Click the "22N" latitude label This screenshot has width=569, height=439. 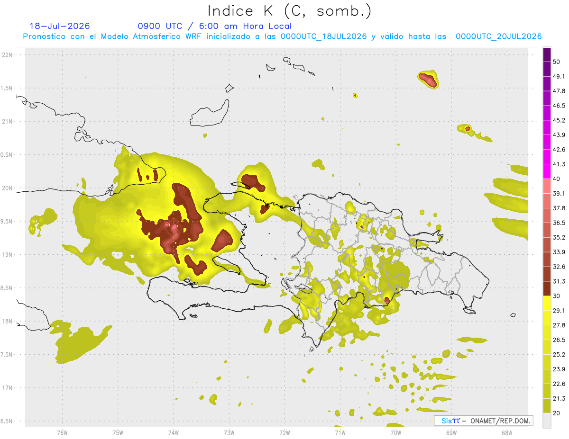[x=8, y=55]
